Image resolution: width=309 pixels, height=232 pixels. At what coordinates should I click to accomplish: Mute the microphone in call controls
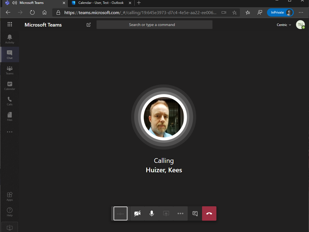pos(152,213)
